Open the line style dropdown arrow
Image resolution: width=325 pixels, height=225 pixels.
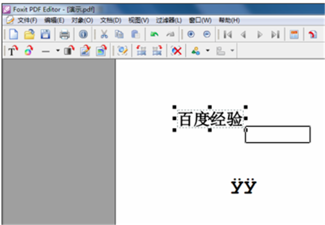coord(58,50)
